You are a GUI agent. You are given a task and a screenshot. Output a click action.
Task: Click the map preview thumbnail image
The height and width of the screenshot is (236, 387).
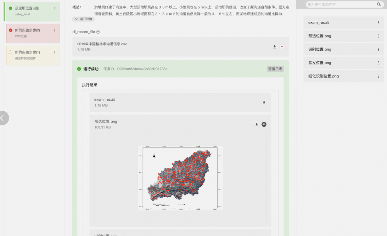tap(180, 178)
